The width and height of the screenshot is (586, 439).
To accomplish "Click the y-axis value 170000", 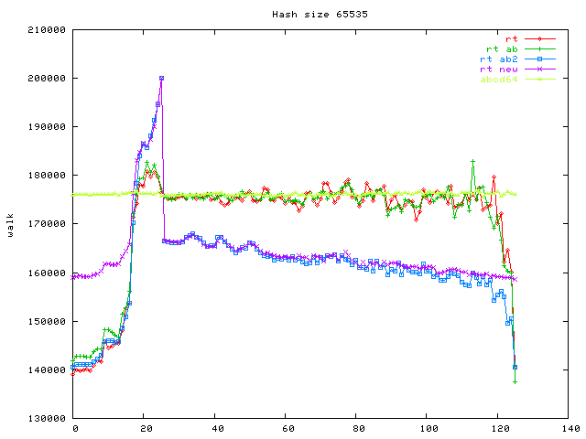I will tap(47, 224).
